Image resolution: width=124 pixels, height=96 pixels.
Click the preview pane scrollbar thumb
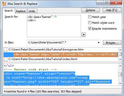[120, 74]
